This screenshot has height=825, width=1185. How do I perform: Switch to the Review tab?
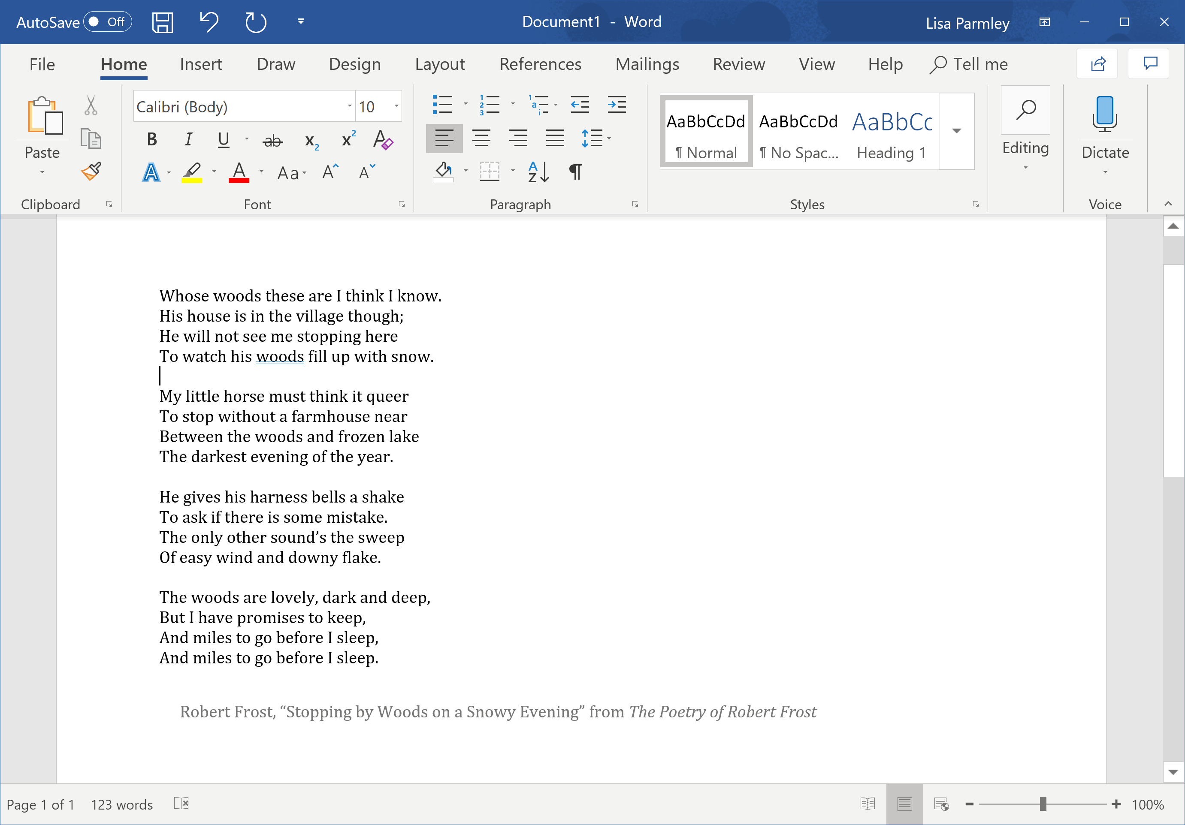pyautogui.click(x=738, y=64)
